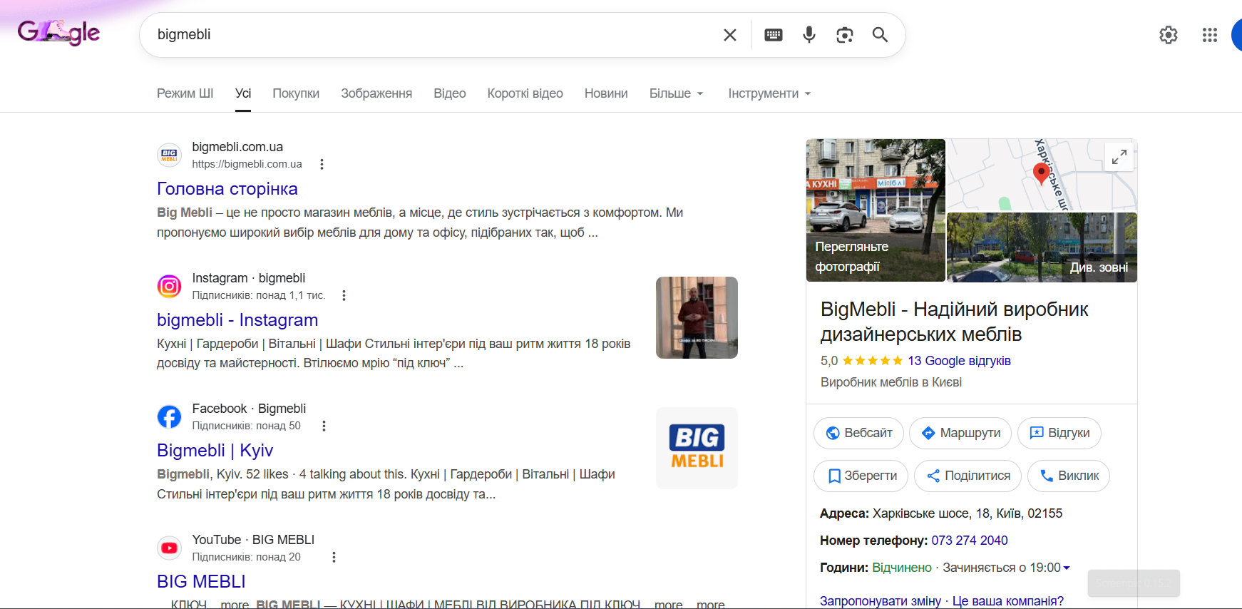Click Запропонувати зміну link
1242x609 pixels.
[x=881, y=601]
